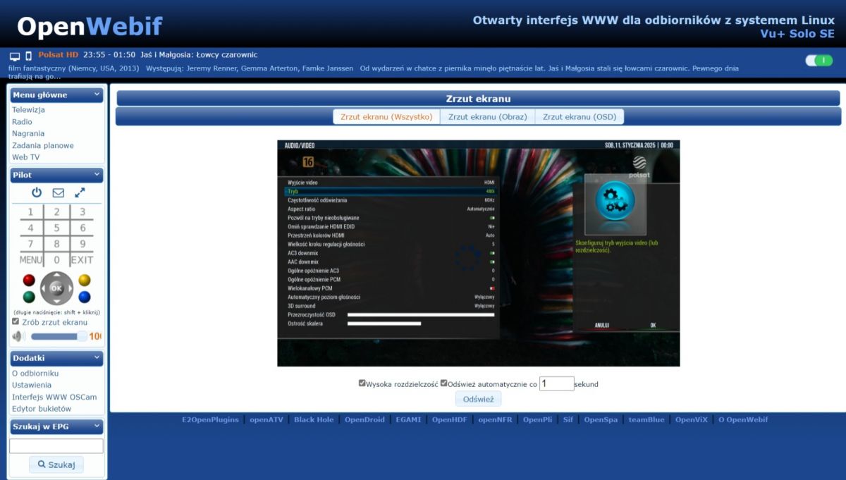Mute using the speaker volume icon

pyautogui.click(x=18, y=336)
